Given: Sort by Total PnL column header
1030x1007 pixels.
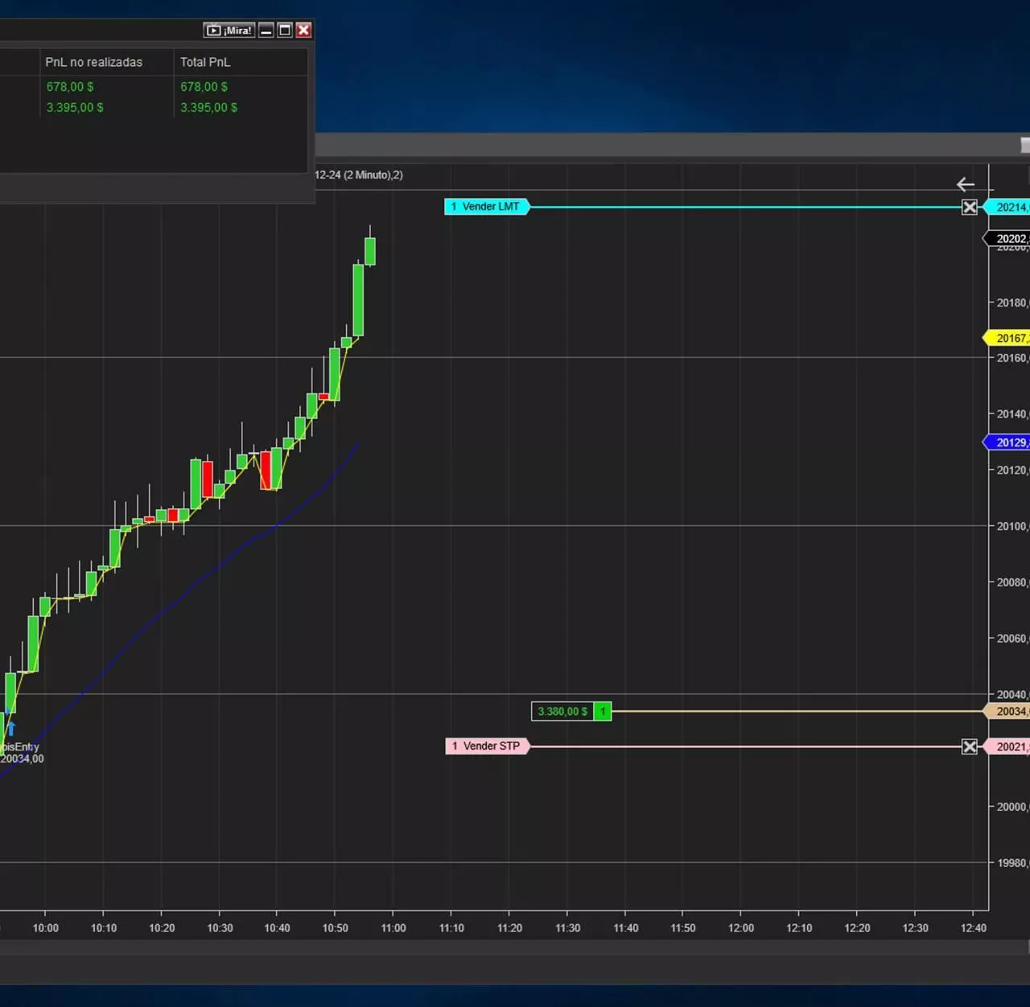Looking at the screenshot, I should [205, 63].
